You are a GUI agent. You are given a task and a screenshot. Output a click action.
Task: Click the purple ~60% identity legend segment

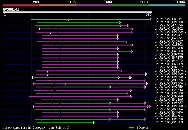[x=94, y=5]
